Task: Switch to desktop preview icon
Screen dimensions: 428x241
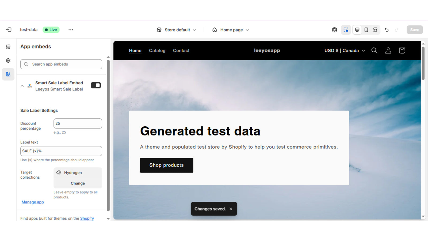Action: (x=357, y=30)
